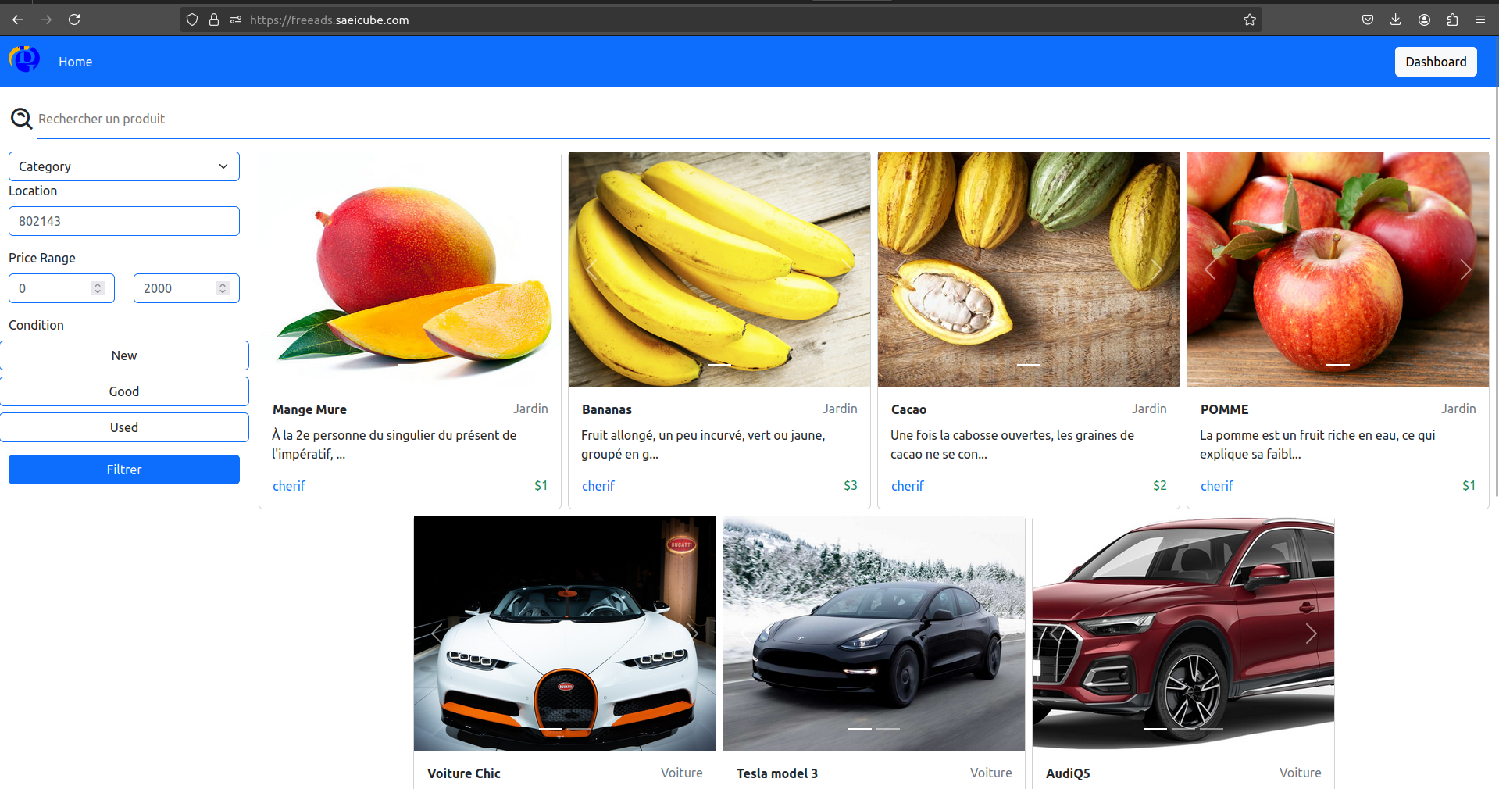Click the site logo in navbar
Image resolution: width=1499 pixels, height=789 pixels.
[x=24, y=61]
